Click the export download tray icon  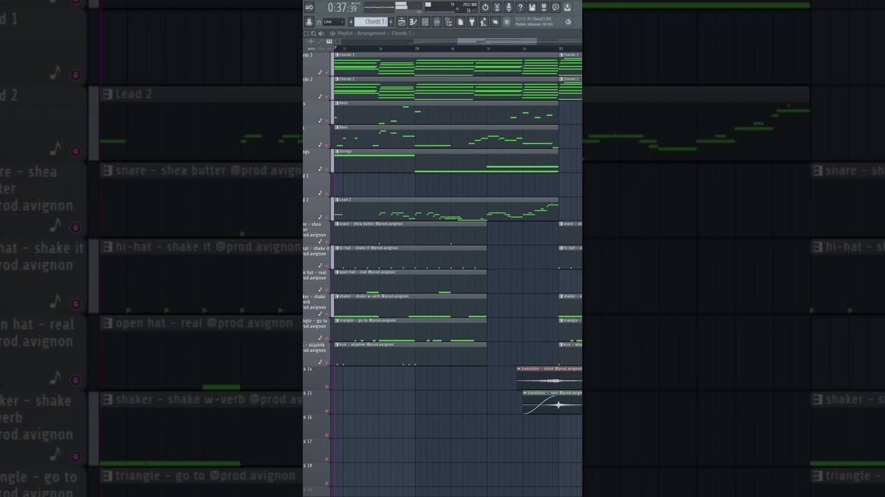click(x=567, y=8)
